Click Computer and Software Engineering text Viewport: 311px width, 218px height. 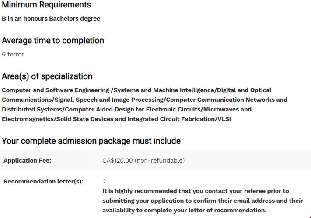pos(56,90)
